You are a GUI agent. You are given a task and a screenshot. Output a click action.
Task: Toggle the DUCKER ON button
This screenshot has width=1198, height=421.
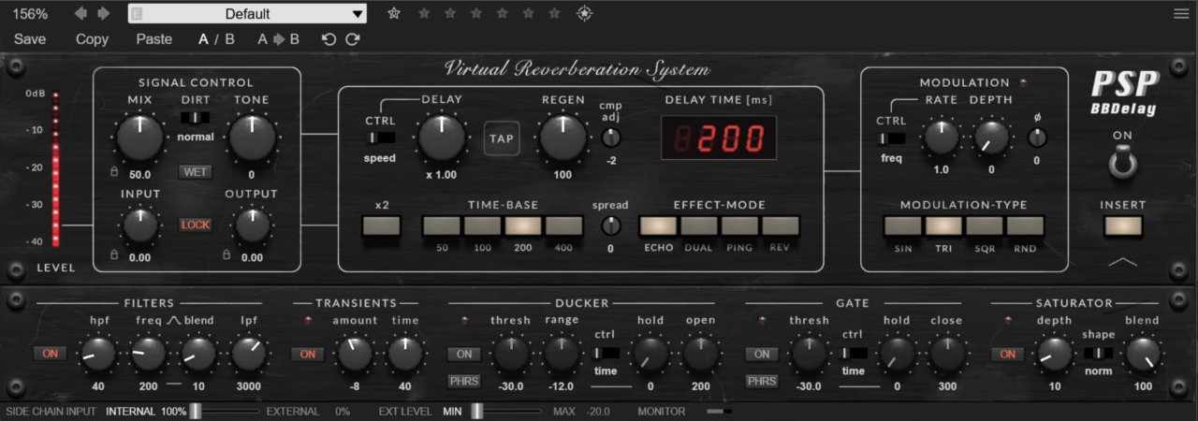pyautogui.click(x=464, y=354)
